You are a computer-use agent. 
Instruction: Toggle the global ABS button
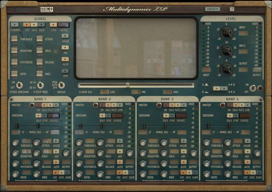click(65, 48)
